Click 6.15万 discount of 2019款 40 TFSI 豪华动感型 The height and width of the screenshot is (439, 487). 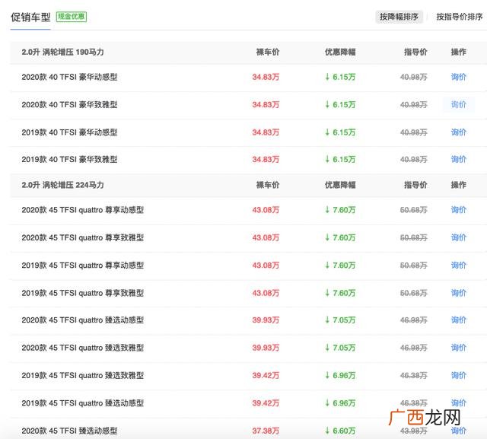tap(340, 132)
